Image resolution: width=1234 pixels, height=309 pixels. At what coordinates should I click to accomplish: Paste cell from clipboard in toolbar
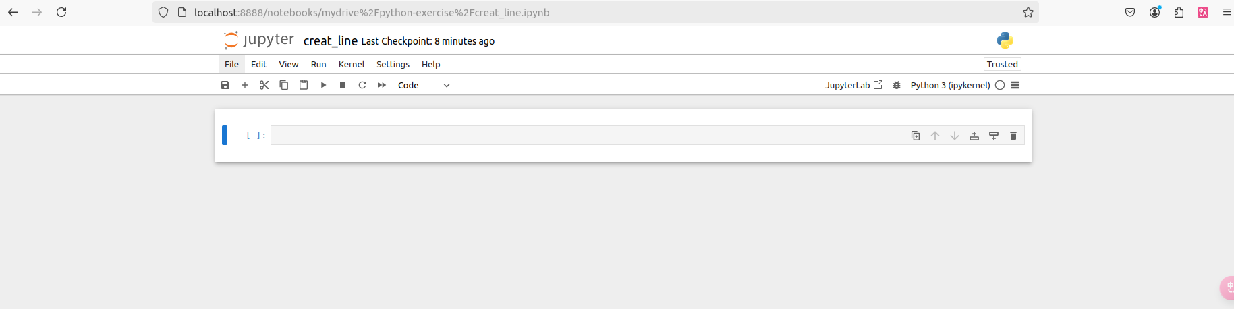tap(304, 85)
